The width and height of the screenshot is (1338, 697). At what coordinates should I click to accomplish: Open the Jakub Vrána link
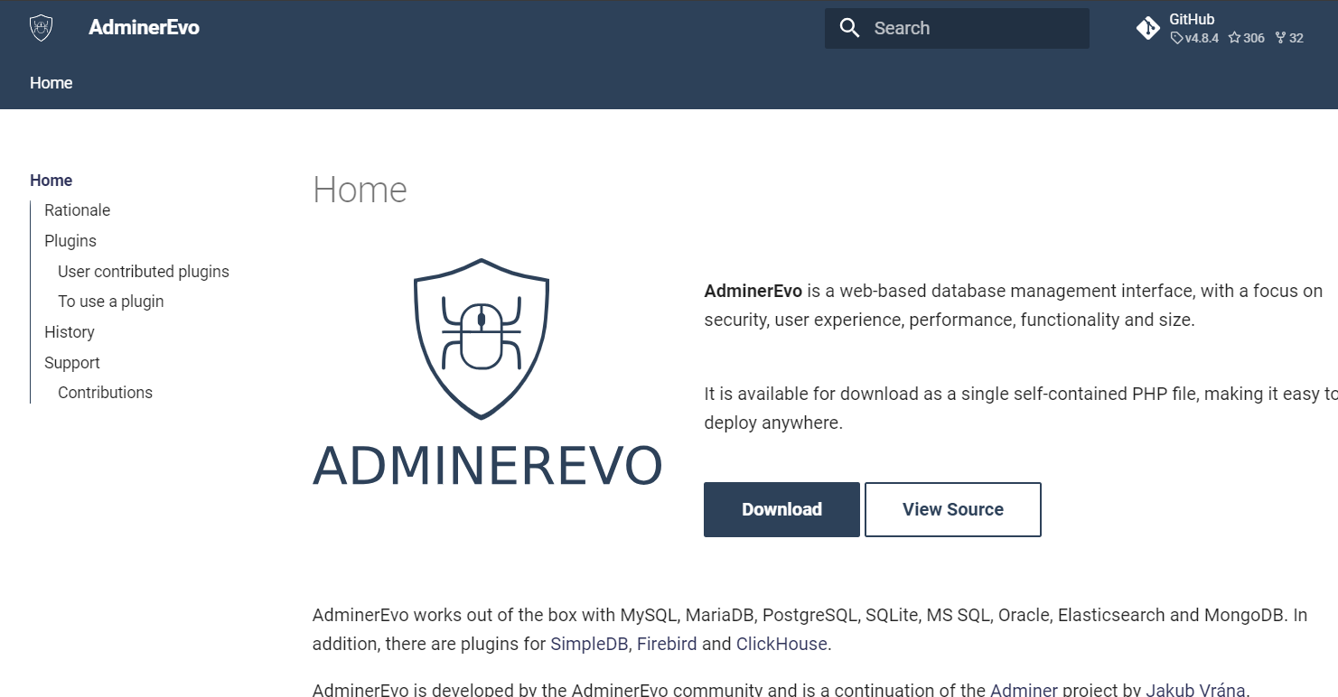1196,690
